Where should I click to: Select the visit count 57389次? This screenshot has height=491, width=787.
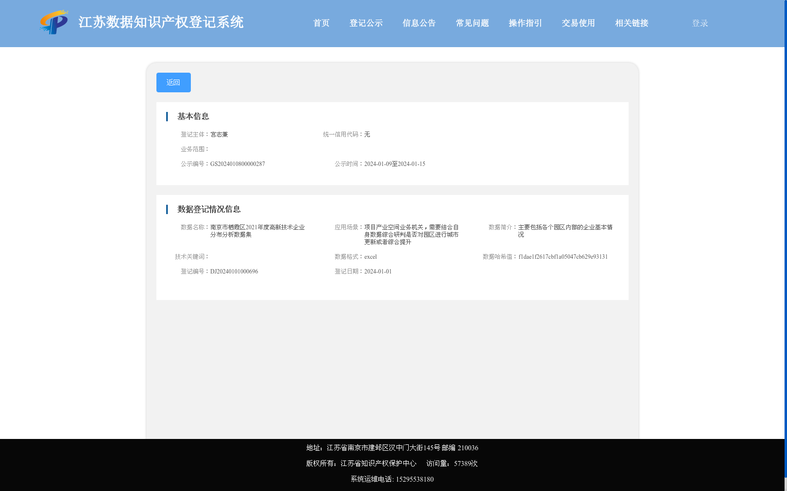pyautogui.click(x=466, y=464)
